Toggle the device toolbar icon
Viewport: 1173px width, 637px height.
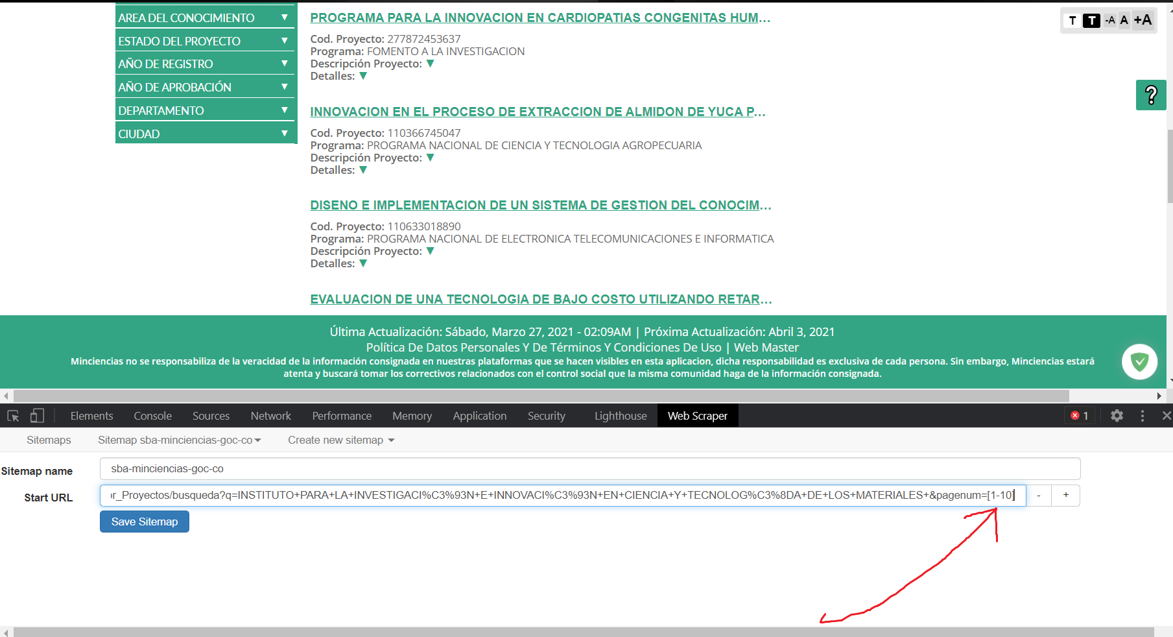[x=37, y=416]
